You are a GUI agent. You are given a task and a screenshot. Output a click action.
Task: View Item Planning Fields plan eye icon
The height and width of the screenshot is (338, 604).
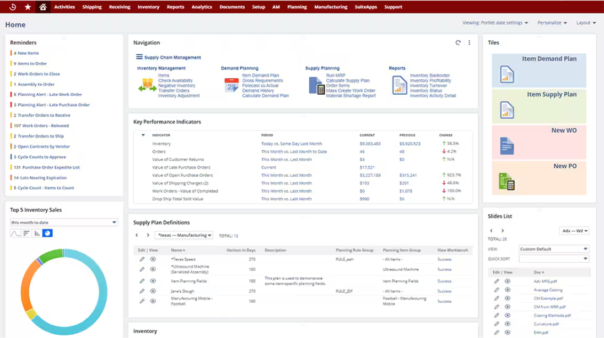coord(153,281)
